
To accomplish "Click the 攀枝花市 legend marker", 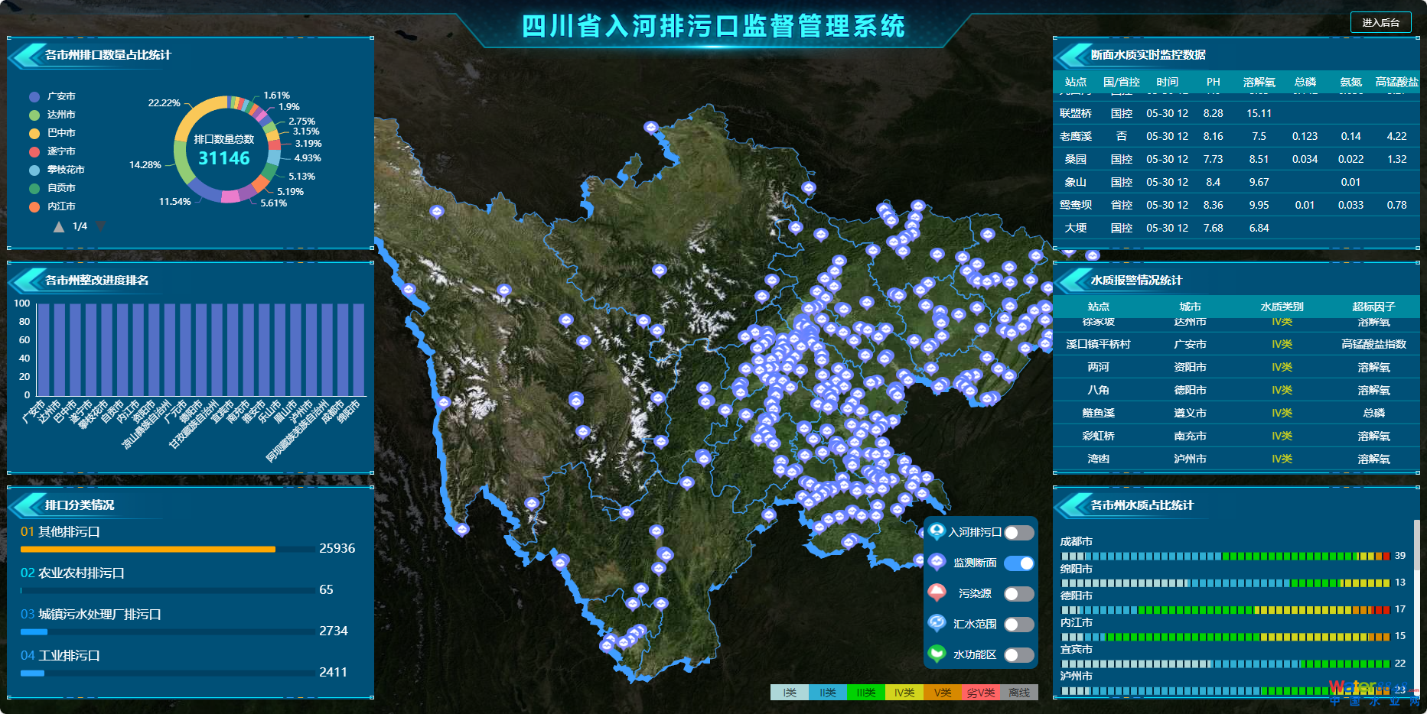I will click(34, 170).
